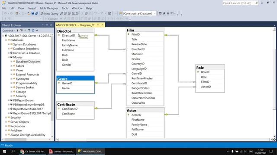Image resolution: width=277 pixels, height=155 pixels.
Task: Open the Tools menu
Action: coord(65,8)
